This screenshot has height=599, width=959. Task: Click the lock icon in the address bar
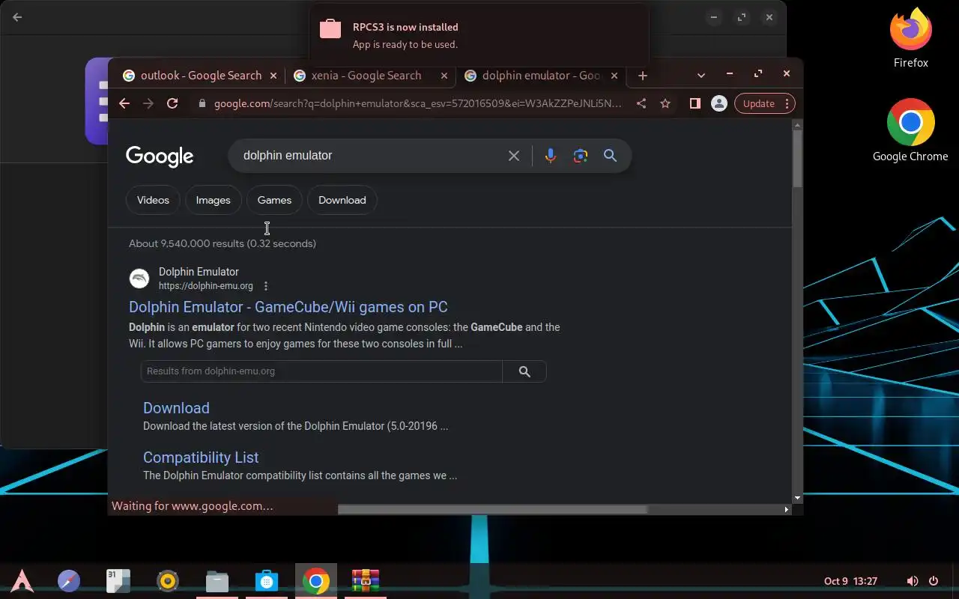coord(202,103)
